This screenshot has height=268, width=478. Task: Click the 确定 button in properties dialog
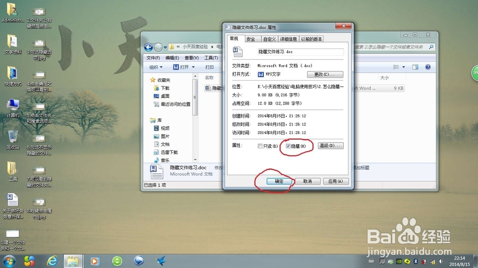[x=279, y=181]
